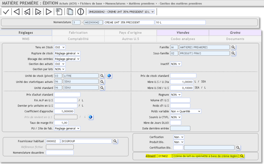This screenshot has height=164, width=264.
Task: Open the Poids variable dropdown
Action: [186, 111]
